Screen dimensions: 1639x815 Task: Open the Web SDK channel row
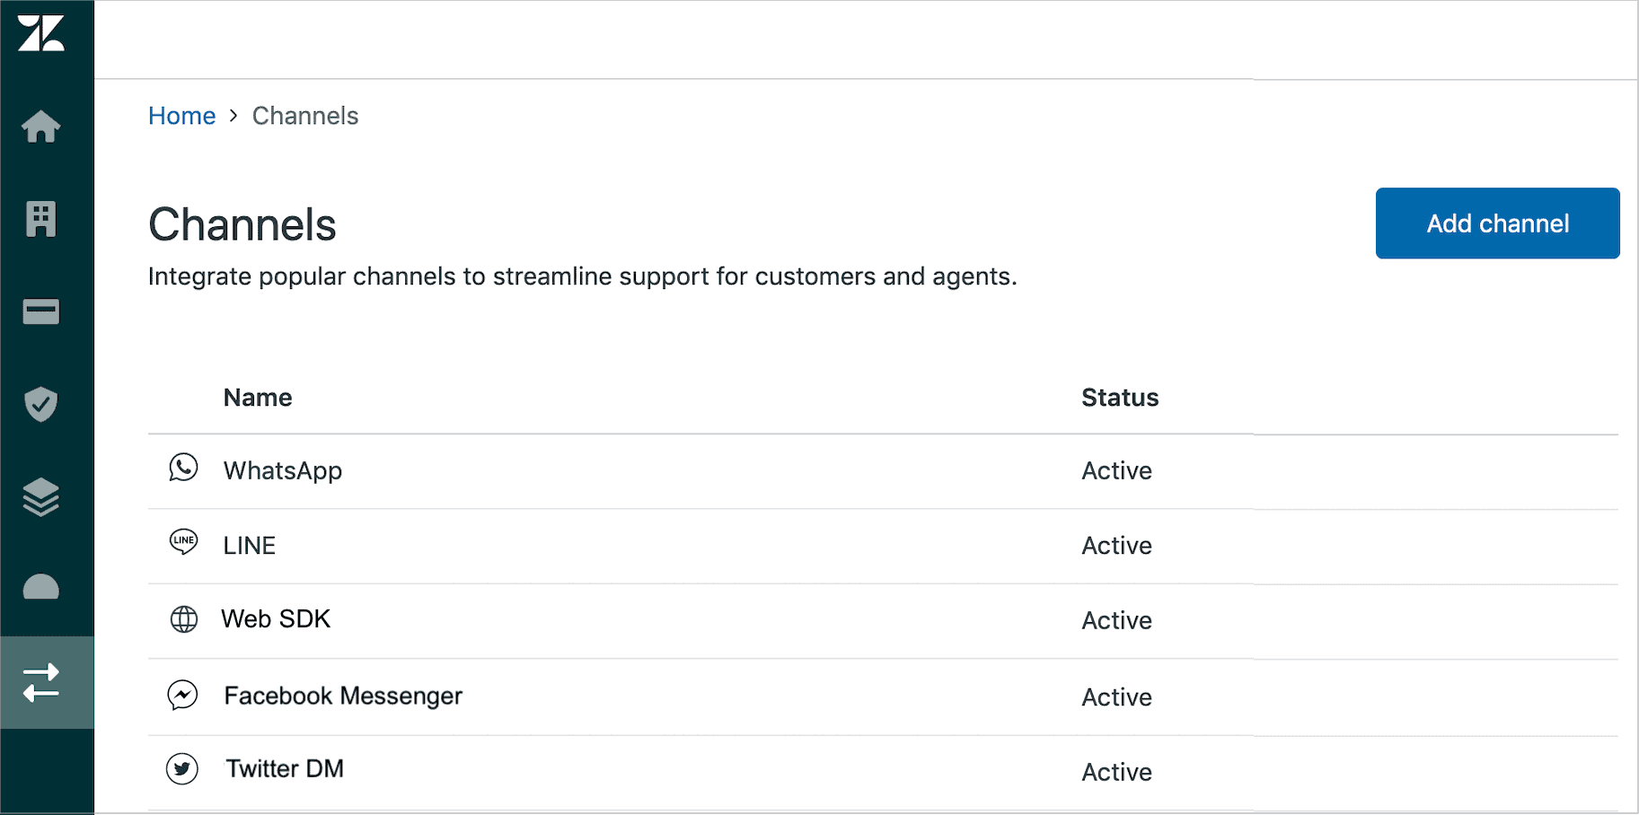[x=883, y=621]
